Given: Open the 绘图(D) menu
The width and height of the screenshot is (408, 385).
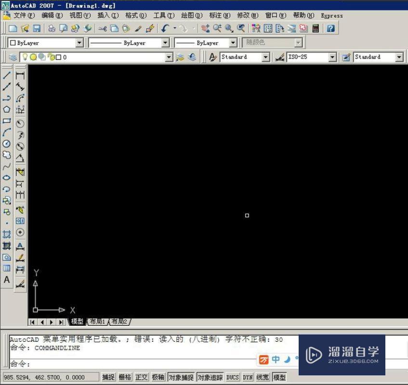Looking at the screenshot, I should 192,15.
